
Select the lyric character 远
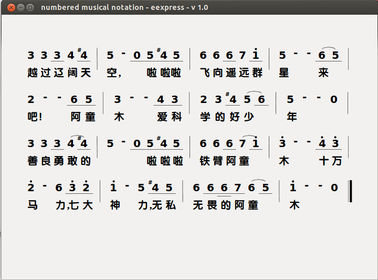point(244,72)
